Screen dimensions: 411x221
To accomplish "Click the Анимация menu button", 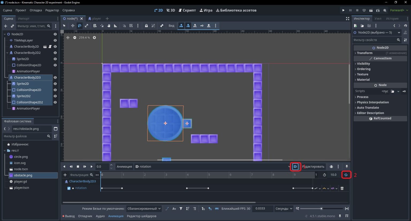I will click(x=124, y=167).
